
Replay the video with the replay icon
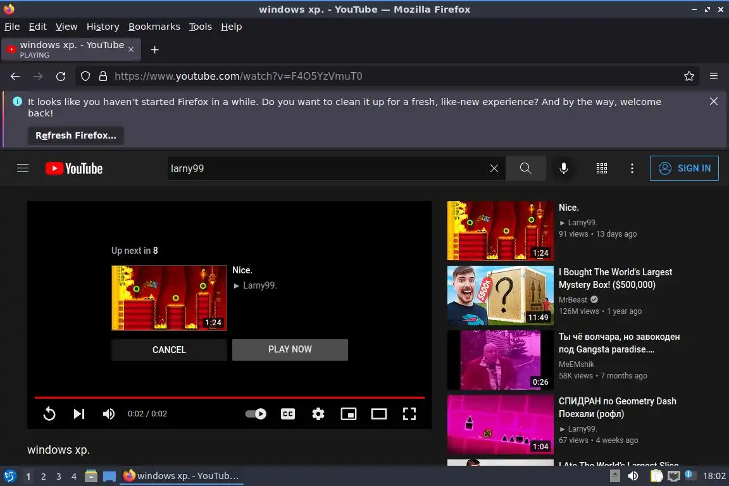[x=49, y=414]
